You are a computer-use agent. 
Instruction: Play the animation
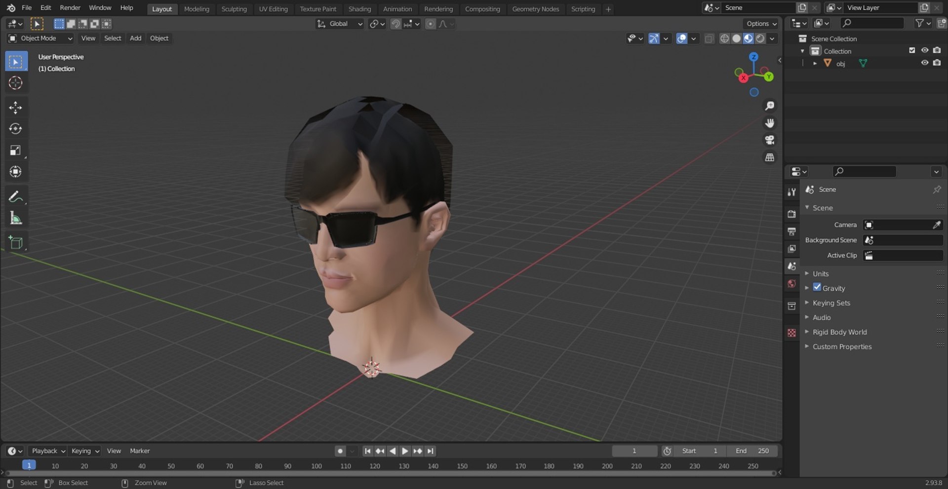(405, 451)
